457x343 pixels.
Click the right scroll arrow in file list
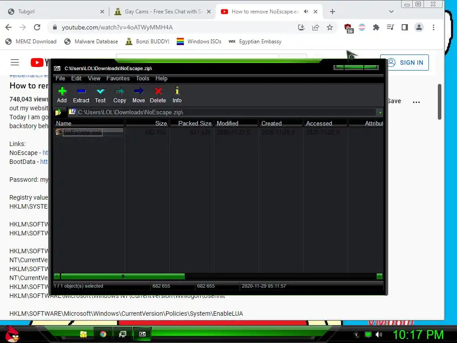tap(379, 276)
